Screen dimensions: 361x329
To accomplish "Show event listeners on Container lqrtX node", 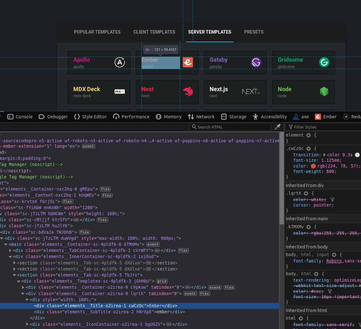I will click(190, 294).
